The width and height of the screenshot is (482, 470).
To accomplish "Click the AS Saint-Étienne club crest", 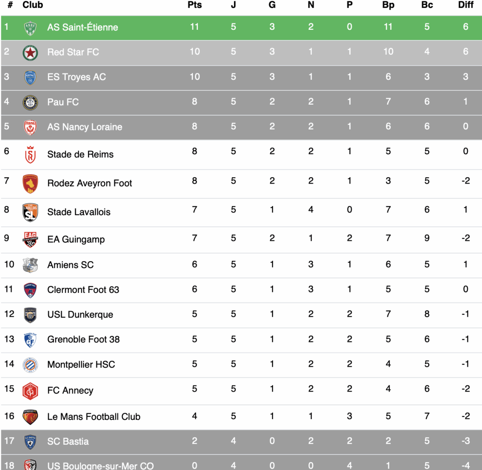I will [30, 28].
